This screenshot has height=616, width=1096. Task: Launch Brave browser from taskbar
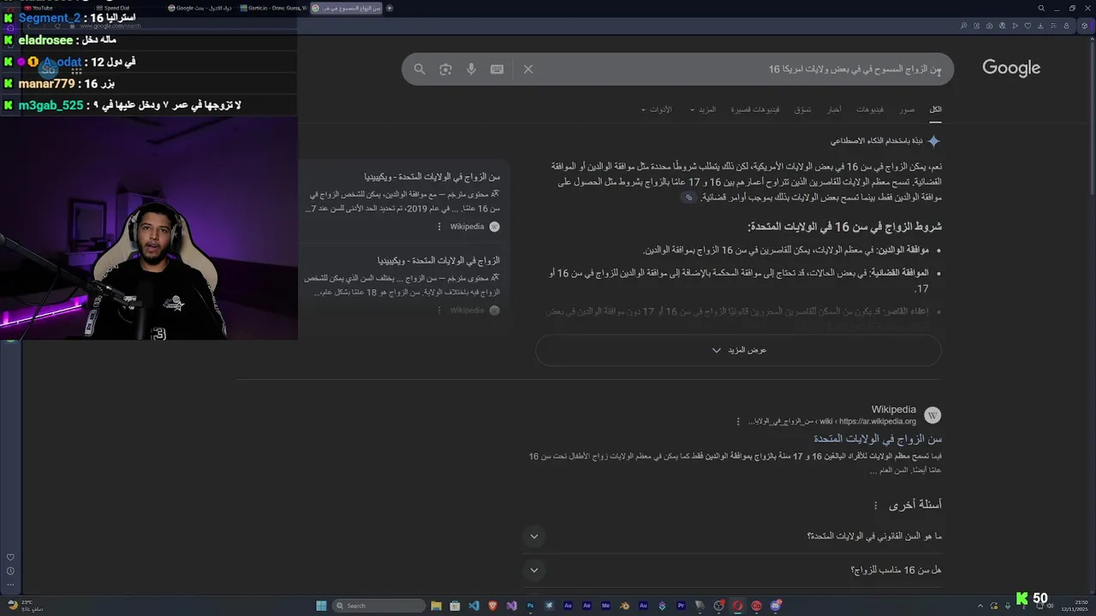point(492,606)
